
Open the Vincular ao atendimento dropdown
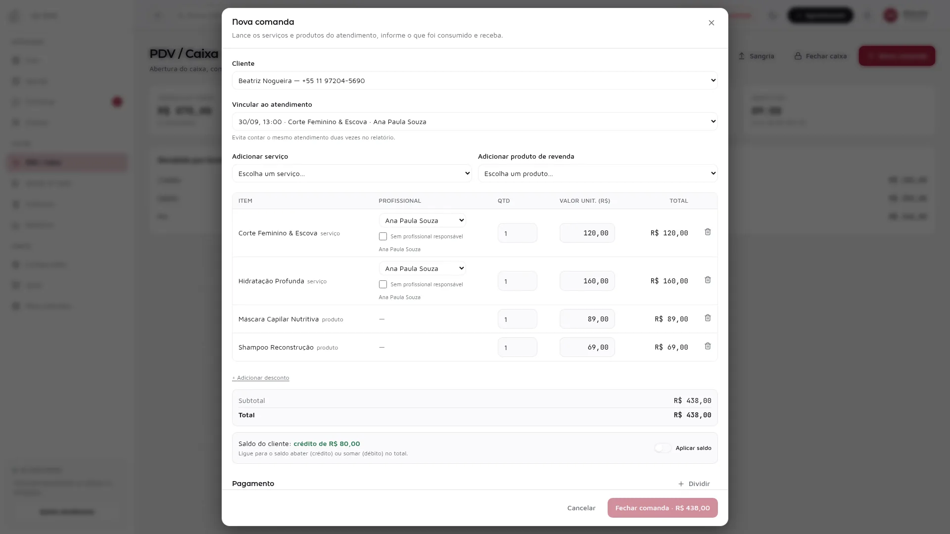click(475, 122)
